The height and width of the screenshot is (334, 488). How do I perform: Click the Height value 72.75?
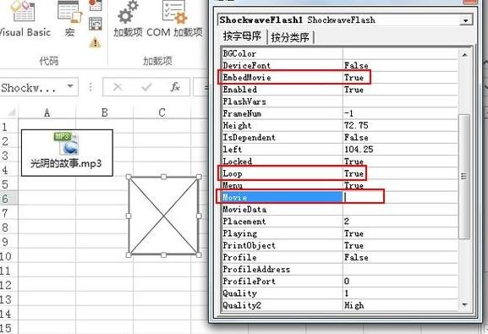click(356, 125)
